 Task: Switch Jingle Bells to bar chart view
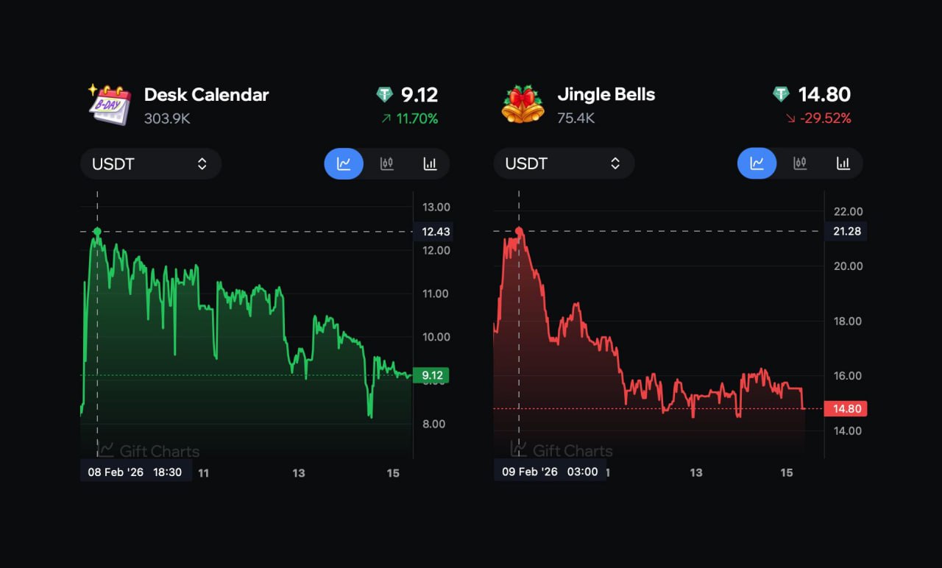[x=843, y=164]
